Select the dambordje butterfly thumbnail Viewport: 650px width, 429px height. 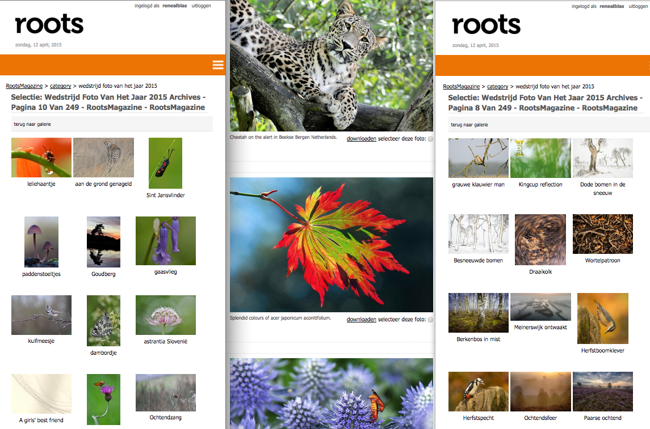click(x=103, y=321)
